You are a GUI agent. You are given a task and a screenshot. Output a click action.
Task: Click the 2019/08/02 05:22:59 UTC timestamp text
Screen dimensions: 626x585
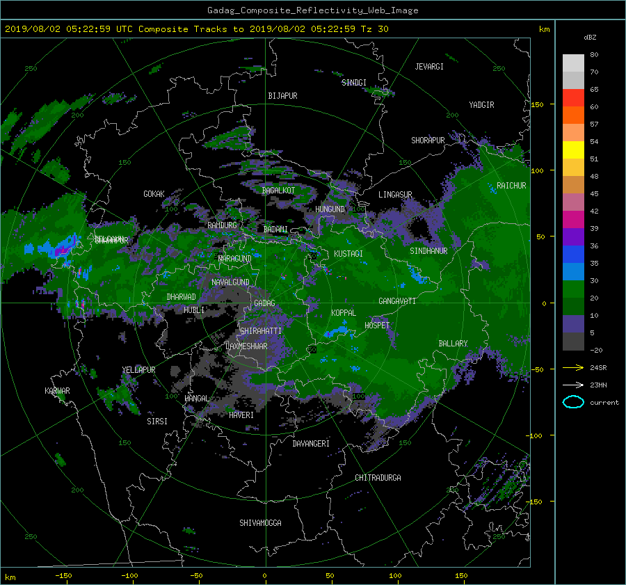click(69, 29)
